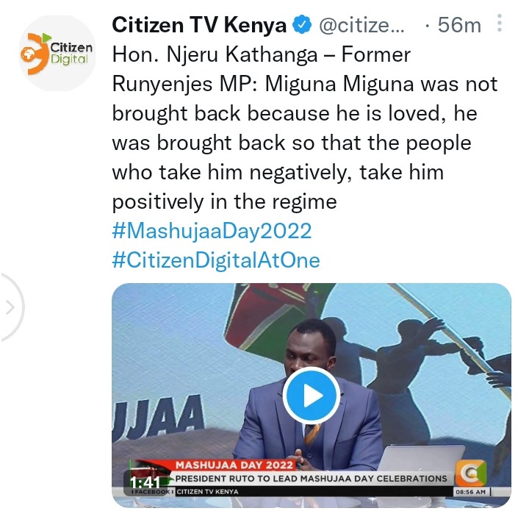This screenshot has height=511, width=529.
Task: Click the Citizen TV logo in video corner
Action: (x=471, y=473)
